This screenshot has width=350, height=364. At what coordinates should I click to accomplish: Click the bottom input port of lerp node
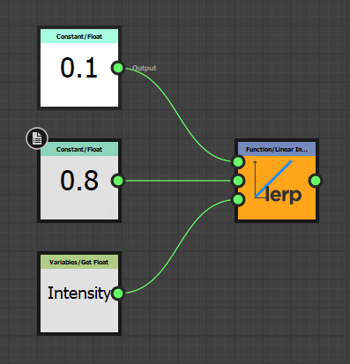coord(238,199)
